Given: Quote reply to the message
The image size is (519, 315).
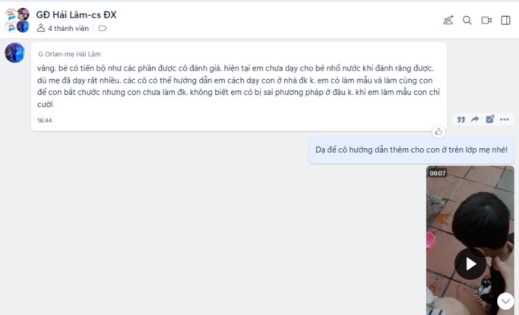Looking at the screenshot, I should coord(461,119).
